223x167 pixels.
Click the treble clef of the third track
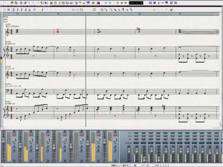tap(7, 74)
